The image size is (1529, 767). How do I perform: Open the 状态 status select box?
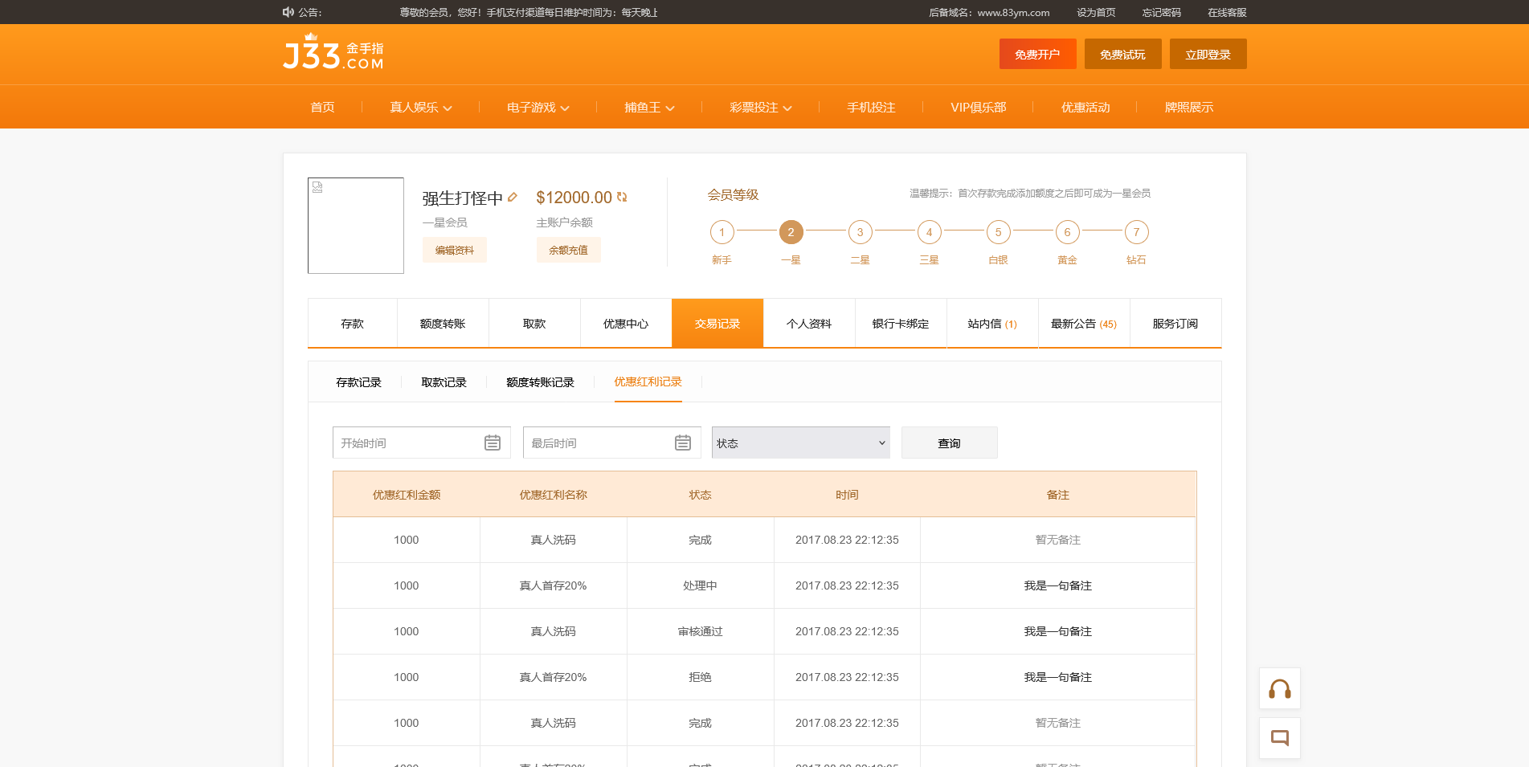click(800, 443)
